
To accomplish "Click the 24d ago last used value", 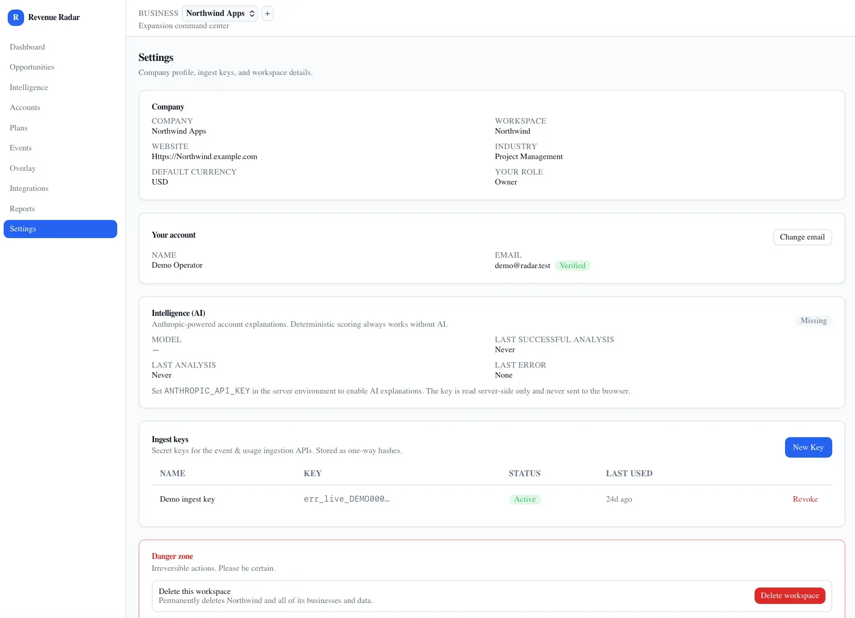I will click(619, 499).
